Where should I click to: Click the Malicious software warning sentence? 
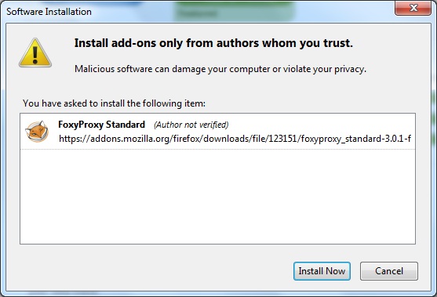(x=220, y=69)
